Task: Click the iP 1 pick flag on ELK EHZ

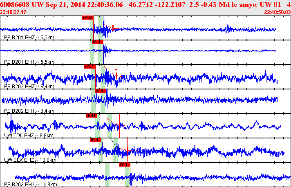Action: coord(96,140)
